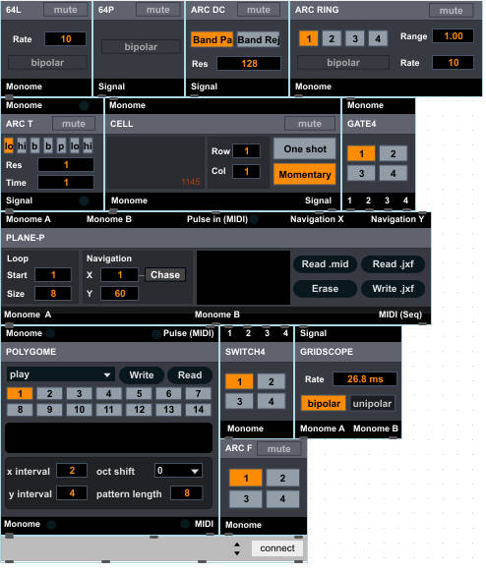
Task: Click the Rate field in 64L
Action: click(65, 38)
